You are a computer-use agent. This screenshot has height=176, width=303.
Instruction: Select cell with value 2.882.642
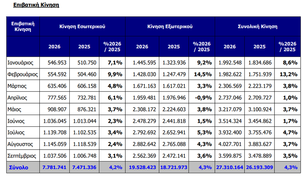[142, 144]
